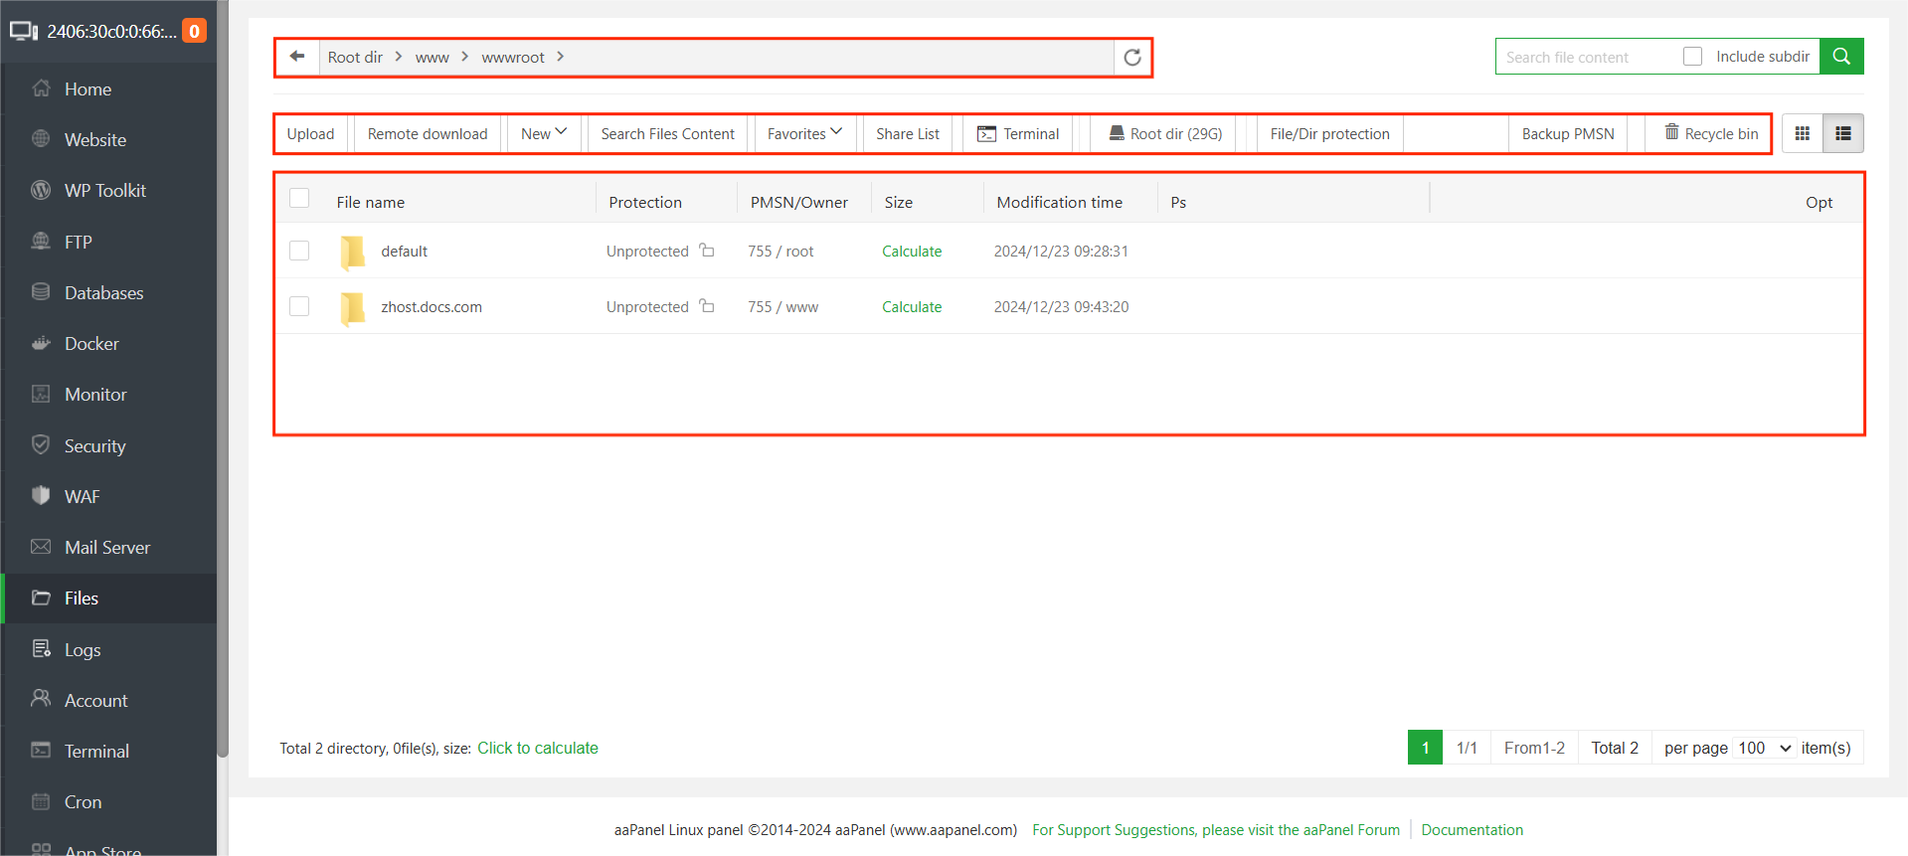Viewport: 1908px width, 856px height.
Task: Open the Recycle bin
Action: pyautogui.click(x=1710, y=133)
